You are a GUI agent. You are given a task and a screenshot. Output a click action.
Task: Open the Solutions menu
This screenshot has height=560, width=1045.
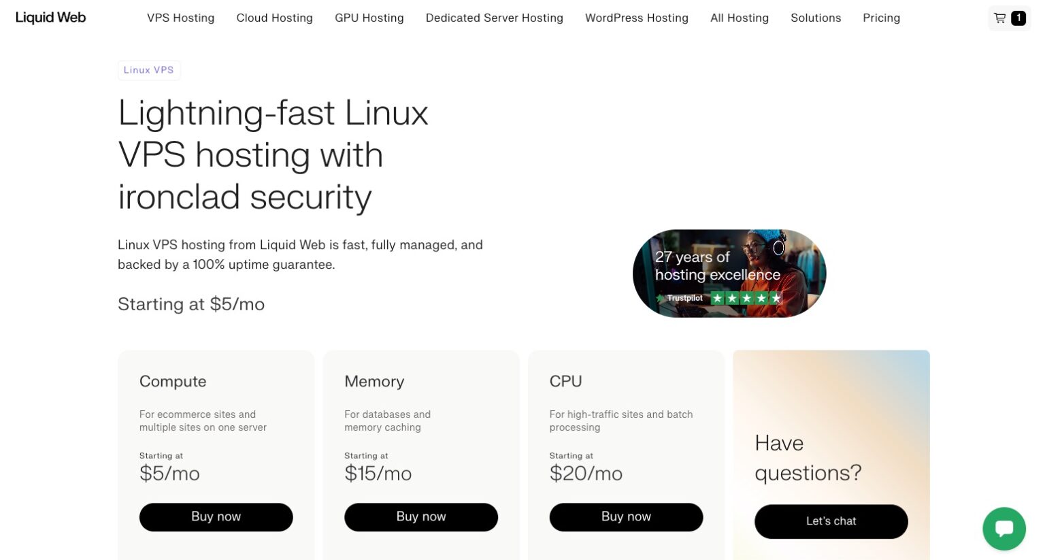[815, 18]
